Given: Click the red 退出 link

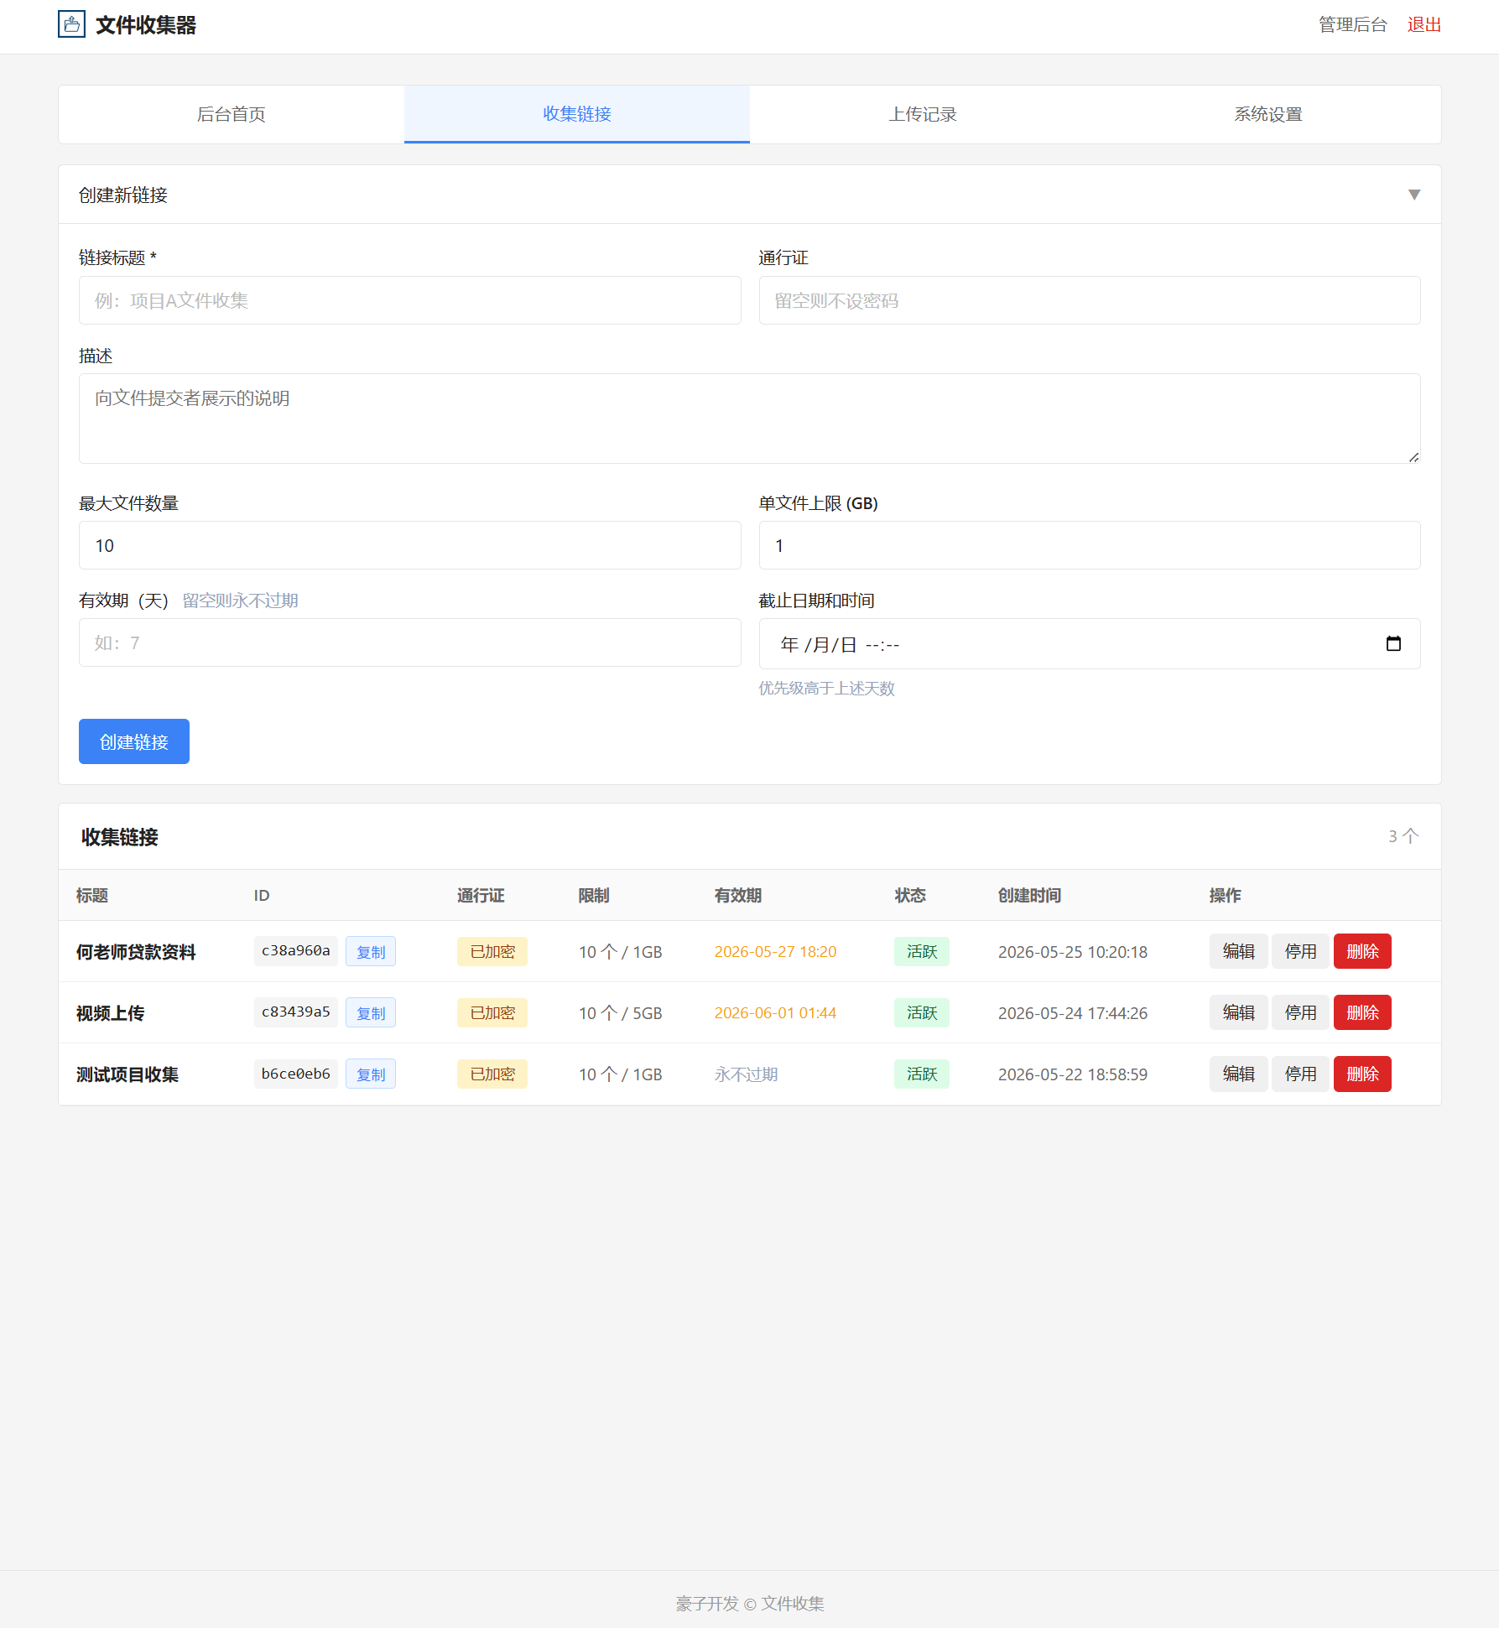Looking at the screenshot, I should (x=1424, y=25).
